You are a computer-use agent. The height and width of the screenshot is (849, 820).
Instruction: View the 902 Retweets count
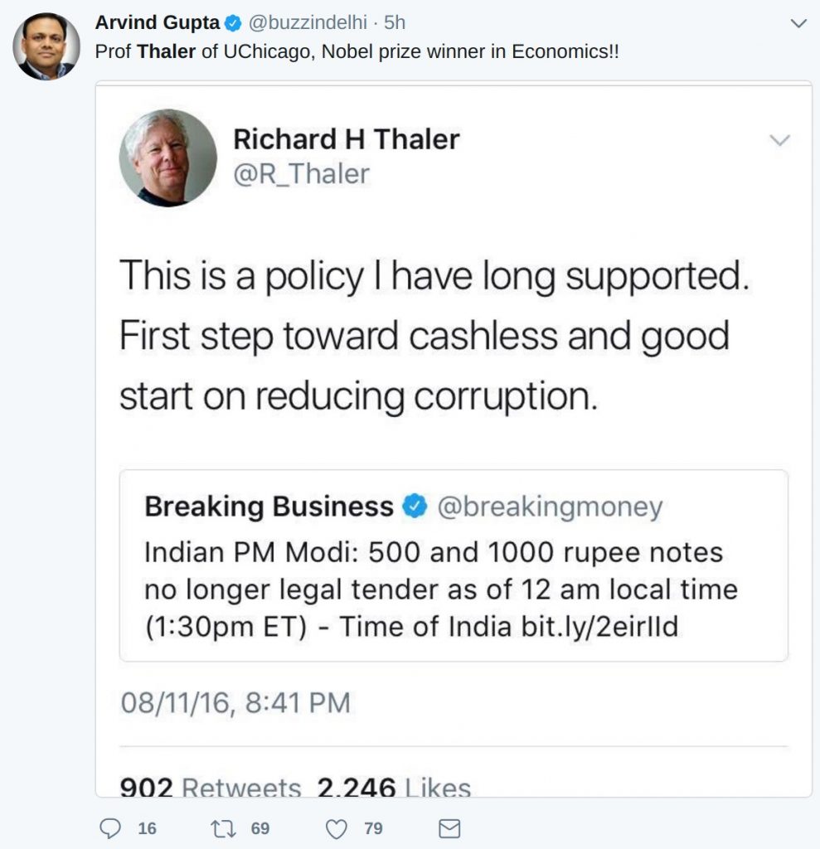point(211,786)
